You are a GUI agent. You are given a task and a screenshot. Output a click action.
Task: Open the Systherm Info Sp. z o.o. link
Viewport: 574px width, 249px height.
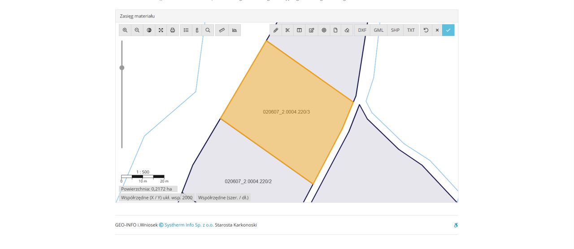tap(189, 225)
